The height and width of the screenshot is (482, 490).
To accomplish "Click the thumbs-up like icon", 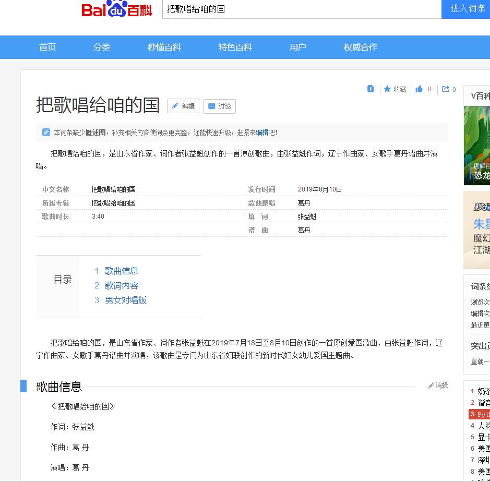I will (419, 89).
